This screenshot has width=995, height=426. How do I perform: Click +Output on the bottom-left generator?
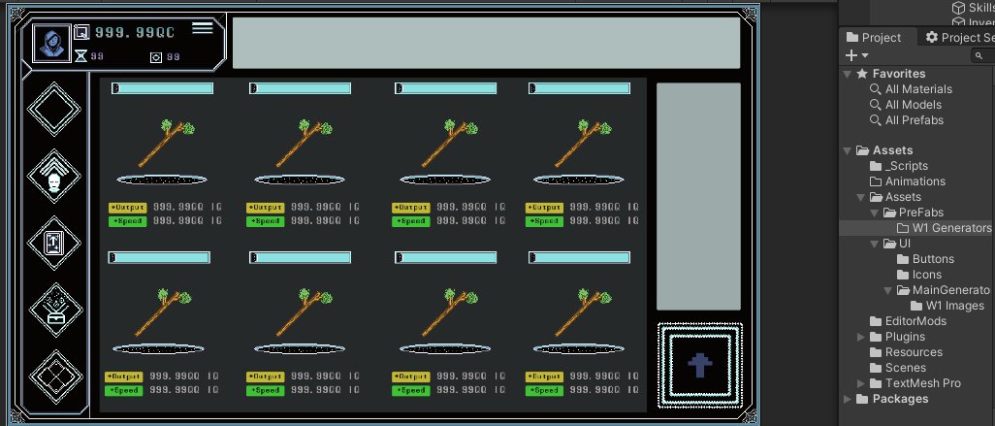[x=124, y=377]
